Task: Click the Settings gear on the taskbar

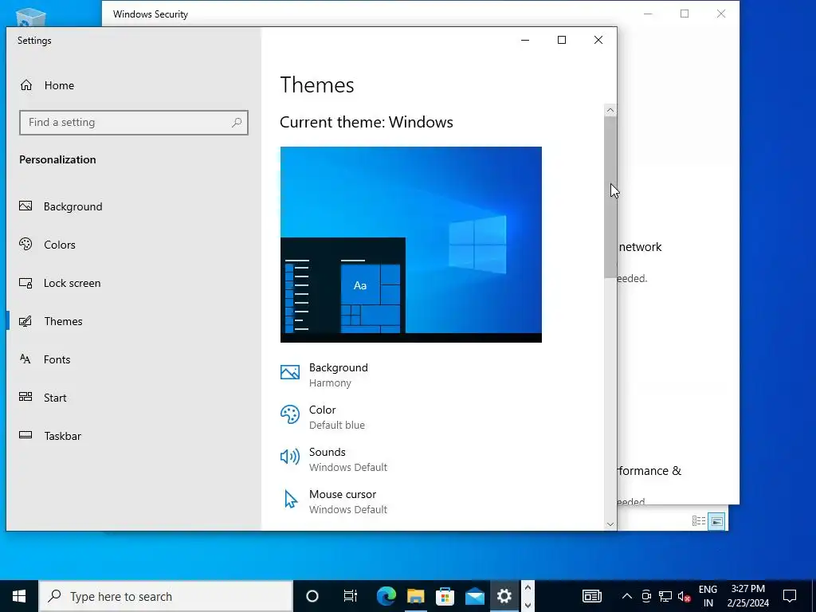Action: (x=504, y=596)
